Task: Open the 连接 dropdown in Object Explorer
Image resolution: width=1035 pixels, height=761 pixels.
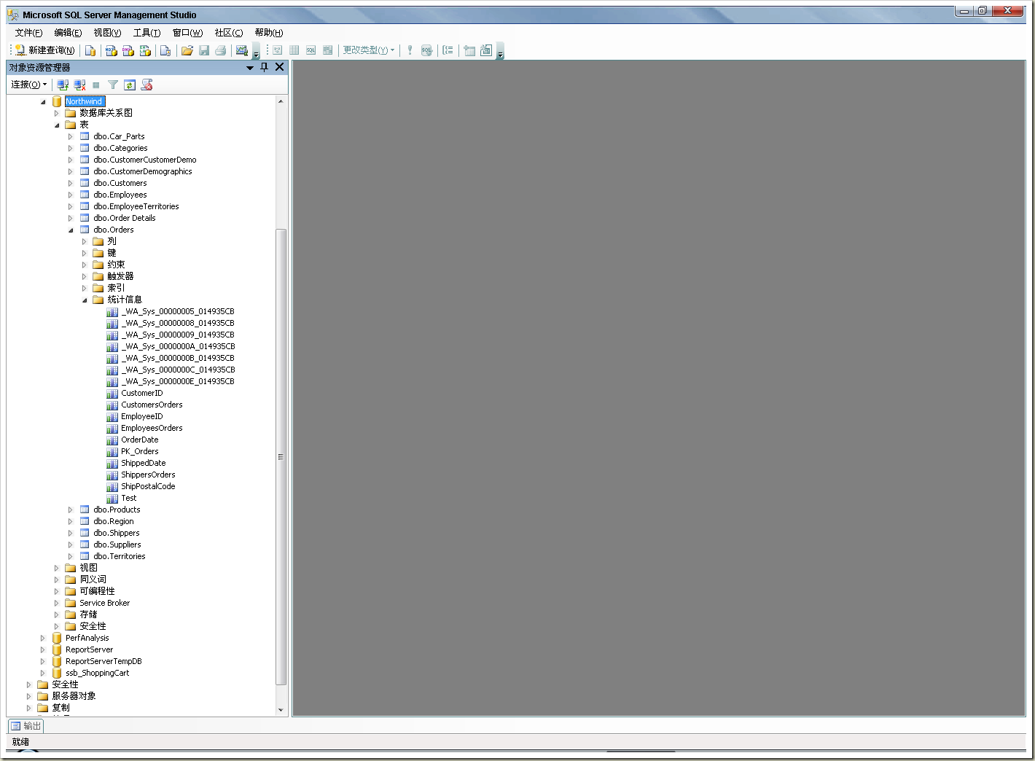Action: (28, 85)
